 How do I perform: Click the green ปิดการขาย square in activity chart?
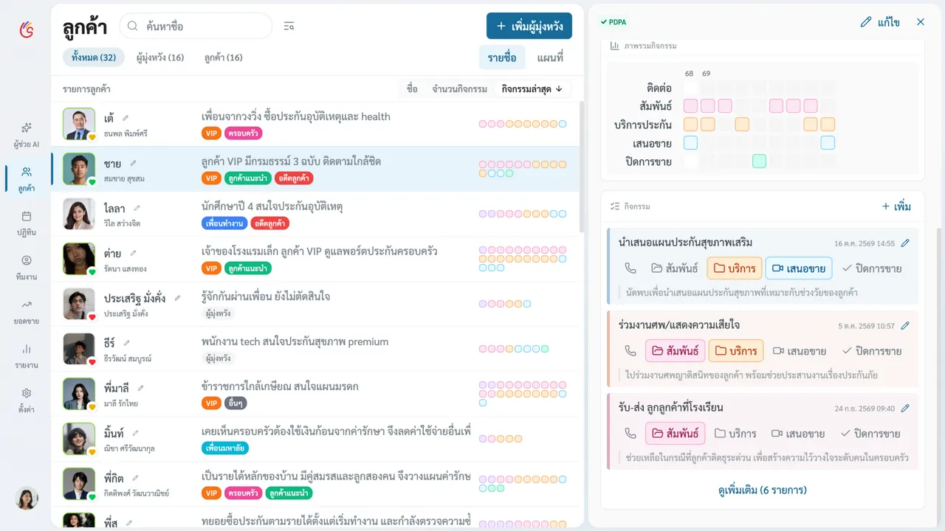point(759,162)
